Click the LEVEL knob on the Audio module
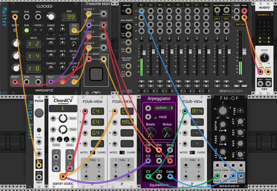This screenshot has height=191, width=277. 264,58
